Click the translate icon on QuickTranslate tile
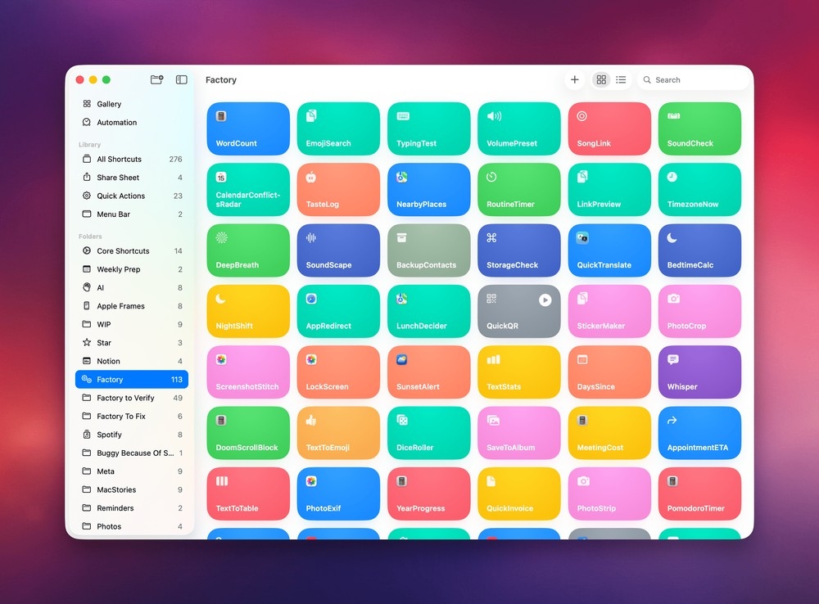 point(582,238)
